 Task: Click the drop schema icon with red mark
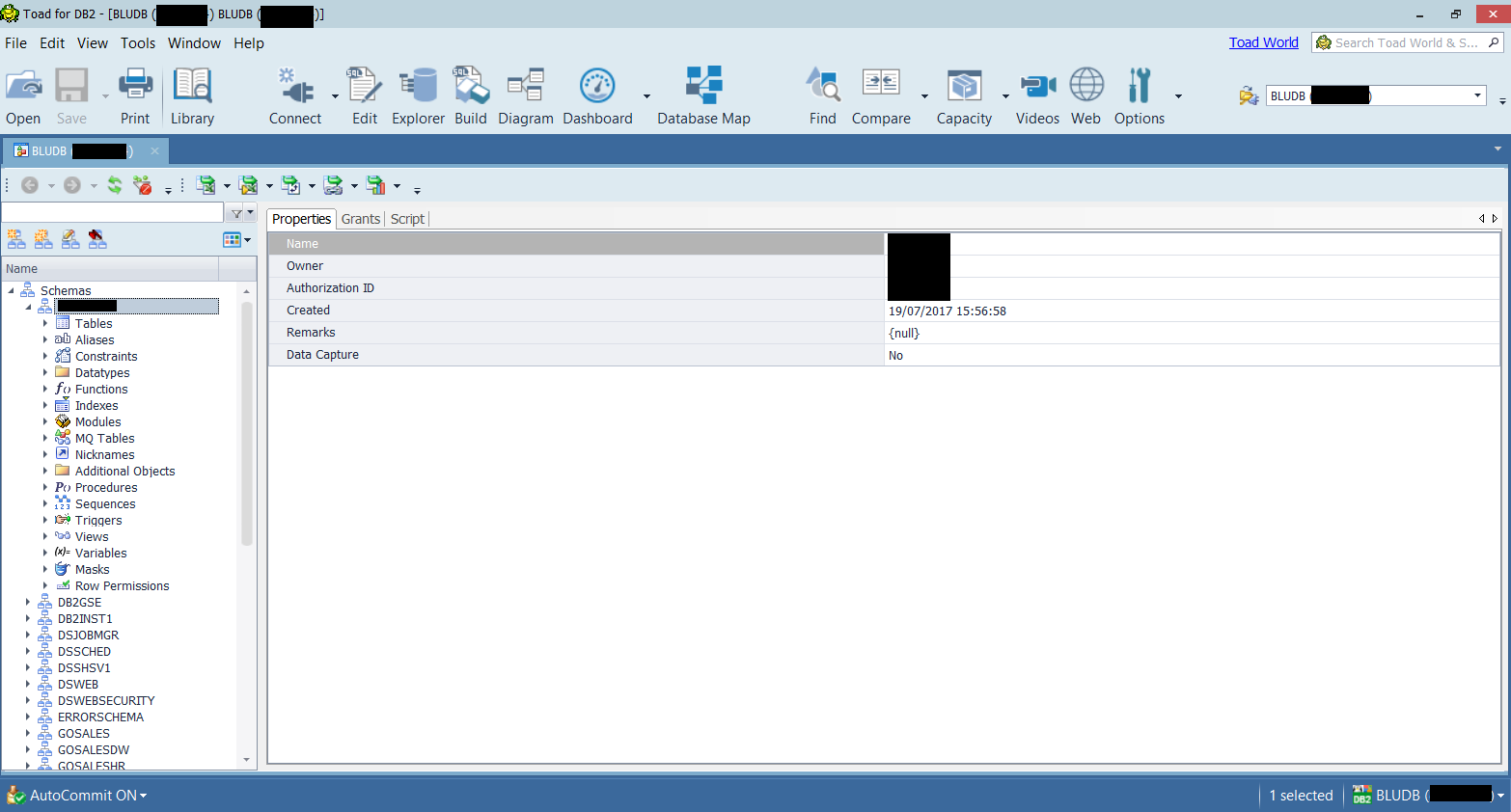pyautogui.click(x=97, y=239)
